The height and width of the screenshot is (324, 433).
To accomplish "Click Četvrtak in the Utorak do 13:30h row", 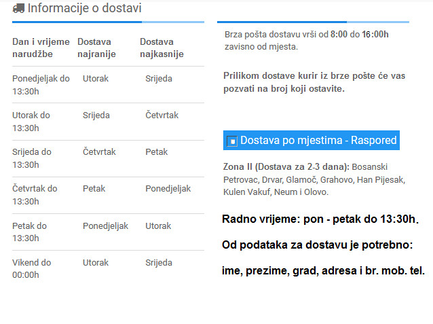I will [x=162, y=115].
